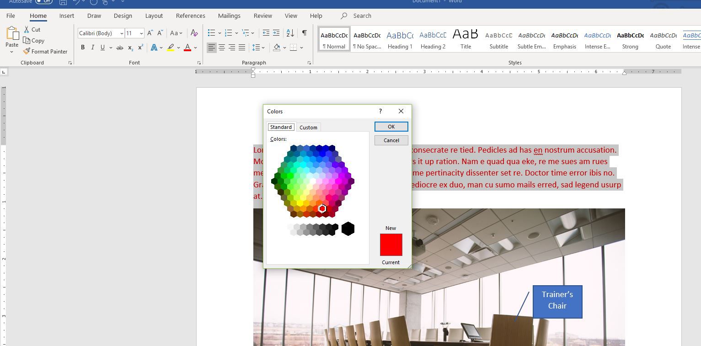The width and height of the screenshot is (701, 346).
Task: Click the Multilevel list icon
Action: 246,33
